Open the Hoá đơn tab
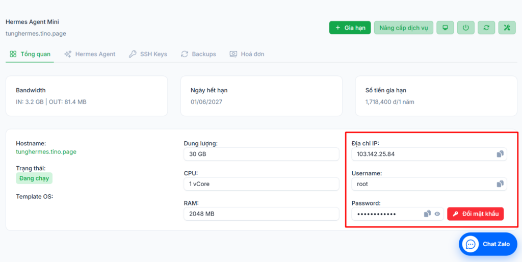This screenshot has width=522, height=262. pyautogui.click(x=247, y=54)
